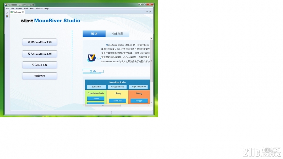Click the blue Debugger box
Screen dimensions: 283x159
point(139,101)
